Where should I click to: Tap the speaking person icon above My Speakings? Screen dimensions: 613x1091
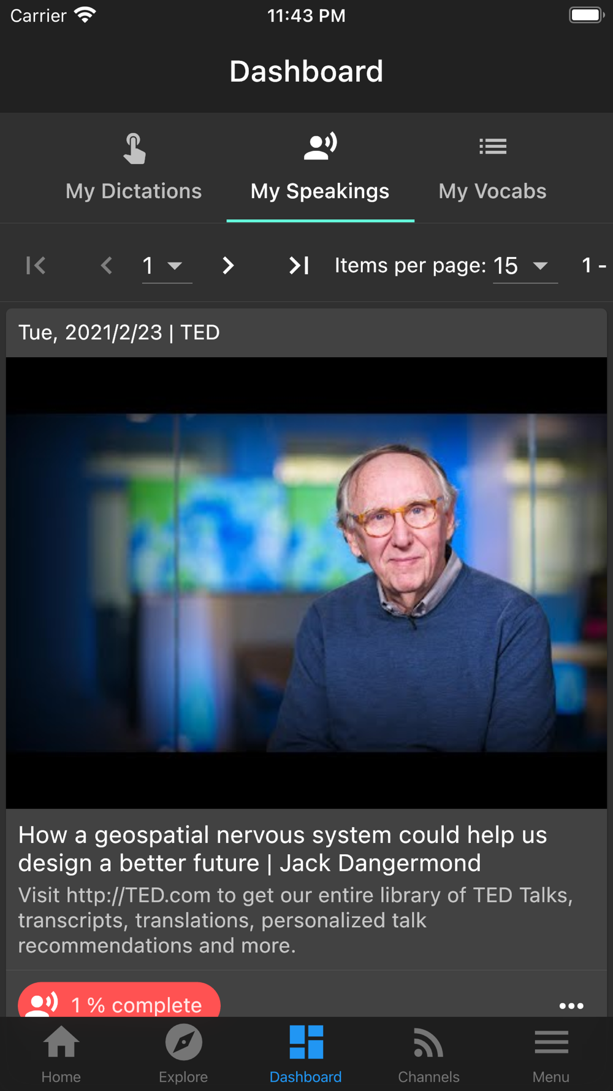tap(320, 147)
